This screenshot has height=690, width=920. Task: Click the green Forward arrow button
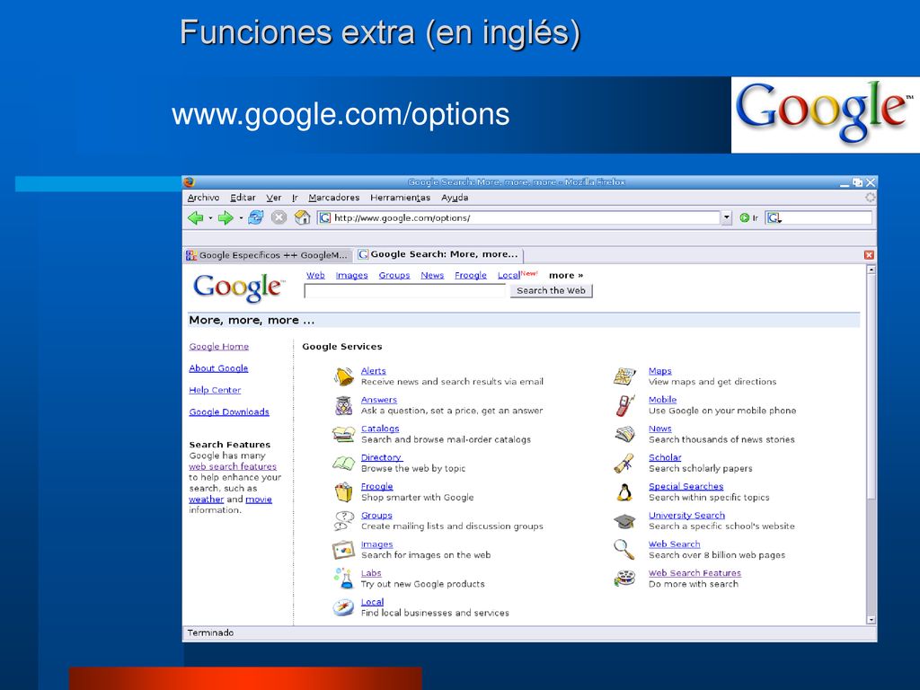(226, 218)
